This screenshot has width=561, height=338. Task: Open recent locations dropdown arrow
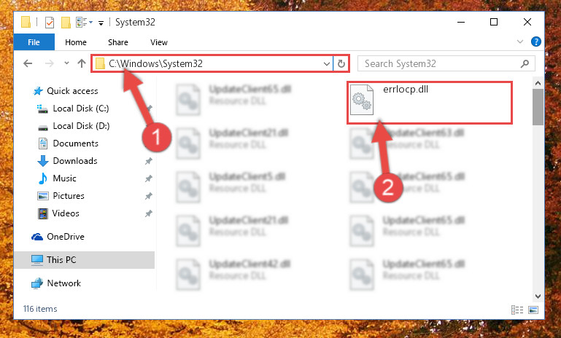tap(66, 63)
